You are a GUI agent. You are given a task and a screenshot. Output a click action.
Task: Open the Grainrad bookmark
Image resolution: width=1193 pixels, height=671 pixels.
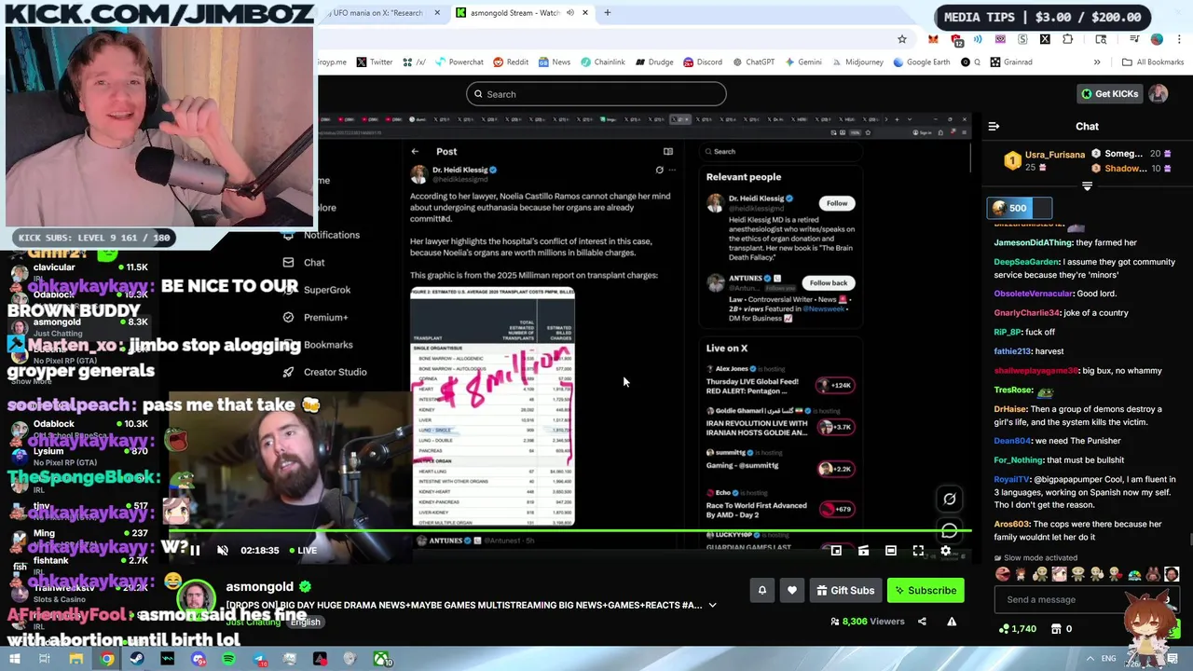1011,62
